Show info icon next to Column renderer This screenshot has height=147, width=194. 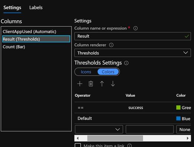[x=111, y=45]
